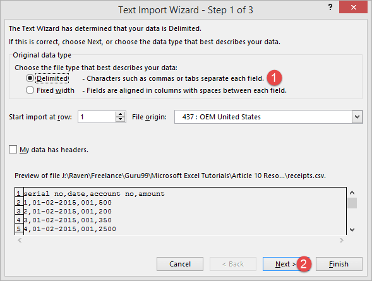The height and width of the screenshot is (281, 372).
Task: Close the Text Import Wizard dialog
Action: point(354,8)
